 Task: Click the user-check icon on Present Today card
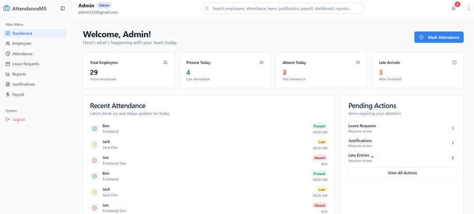pos(262,63)
